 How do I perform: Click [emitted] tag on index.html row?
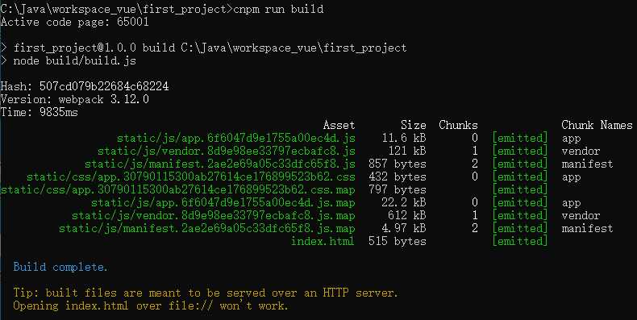pyautogui.click(x=519, y=241)
